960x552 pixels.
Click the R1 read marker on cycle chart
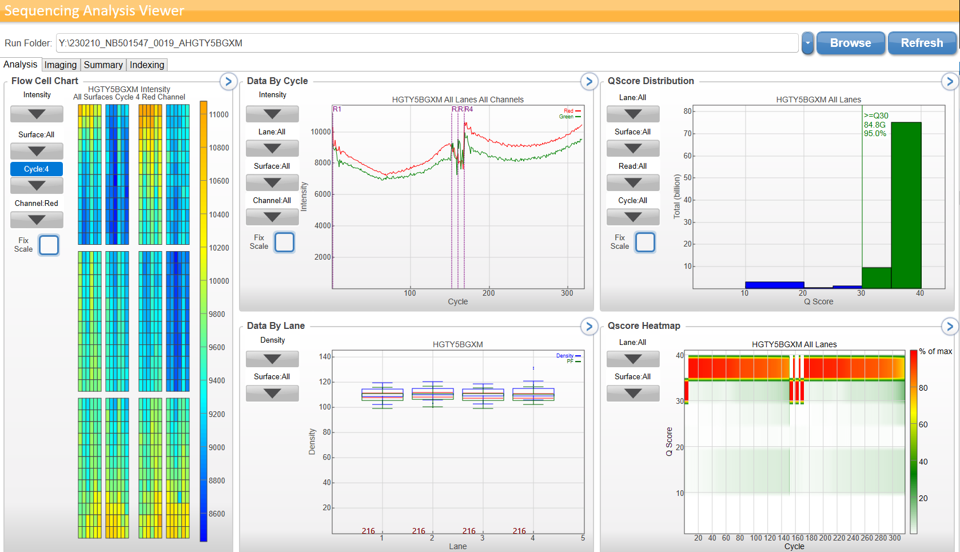tap(337, 109)
